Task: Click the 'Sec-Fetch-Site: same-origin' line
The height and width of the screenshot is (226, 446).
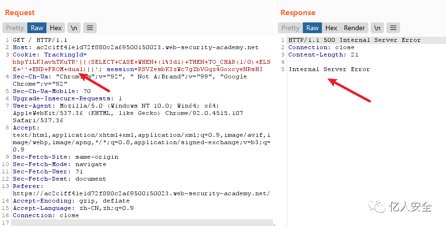Action: (x=65, y=157)
